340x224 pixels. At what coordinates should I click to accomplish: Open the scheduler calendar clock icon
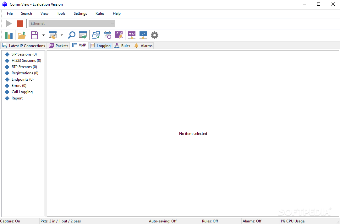[x=107, y=35]
